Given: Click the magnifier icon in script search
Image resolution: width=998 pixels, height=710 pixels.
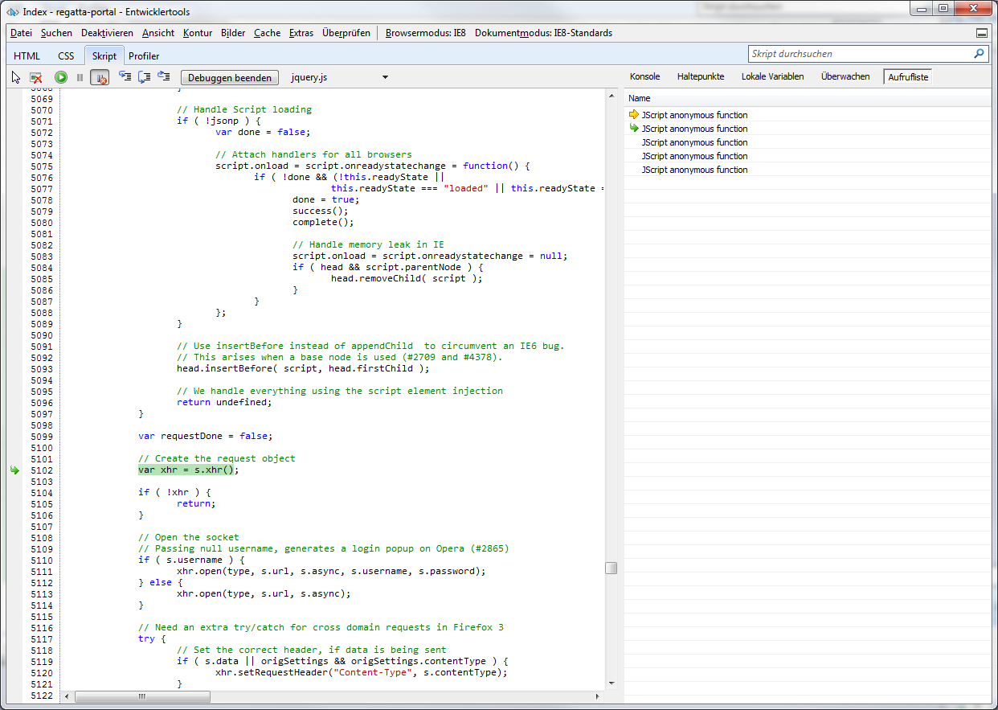Looking at the screenshot, I should (979, 54).
